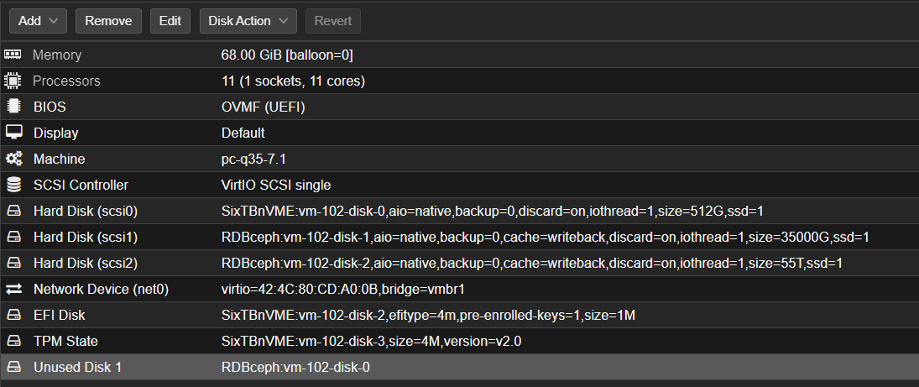The height and width of the screenshot is (387, 919).
Task: Click the SCSI Controller database icon
Action: point(13,185)
